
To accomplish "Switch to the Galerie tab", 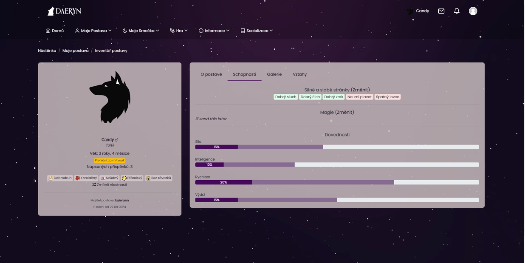I will pyautogui.click(x=274, y=74).
